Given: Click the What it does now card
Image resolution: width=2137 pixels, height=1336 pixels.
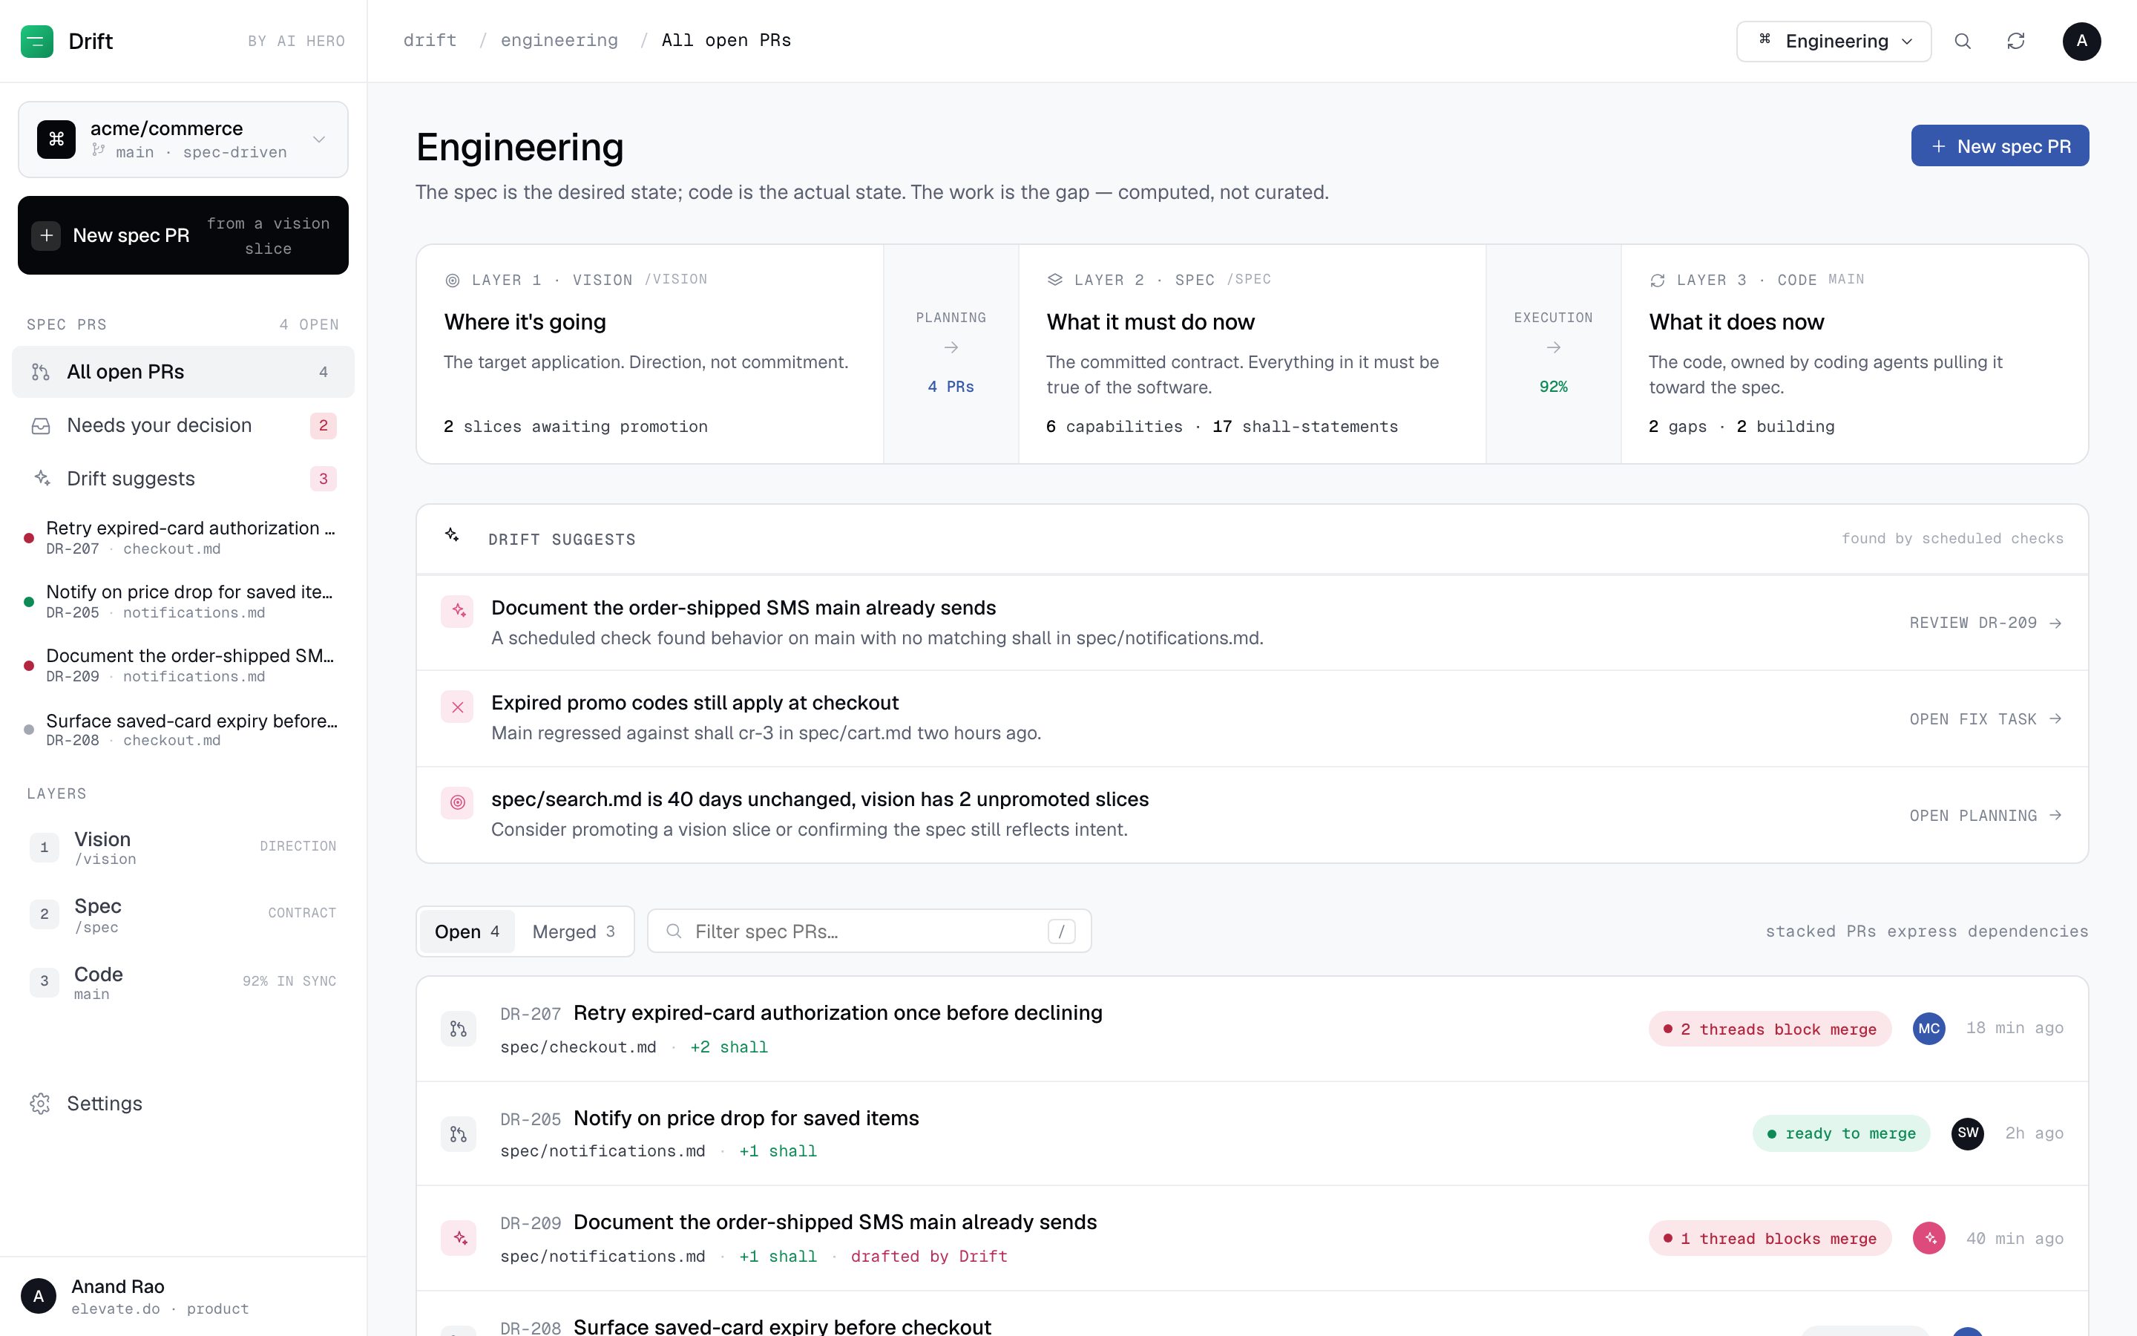Looking at the screenshot, I should pyautogui.click(x=1854, y=354).
